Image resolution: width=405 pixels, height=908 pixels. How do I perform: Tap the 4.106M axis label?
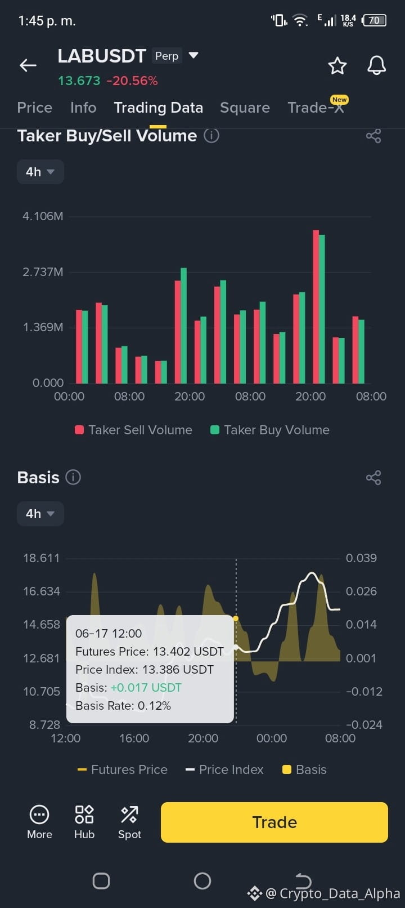43,216
